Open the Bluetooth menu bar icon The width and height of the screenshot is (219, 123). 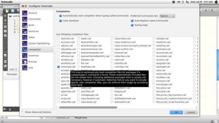tap(183, 2)
